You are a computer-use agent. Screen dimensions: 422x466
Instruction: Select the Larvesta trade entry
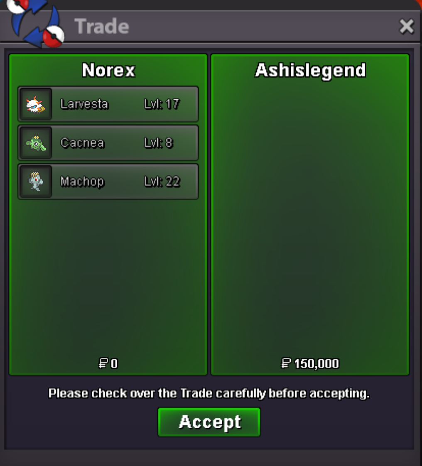108,104
